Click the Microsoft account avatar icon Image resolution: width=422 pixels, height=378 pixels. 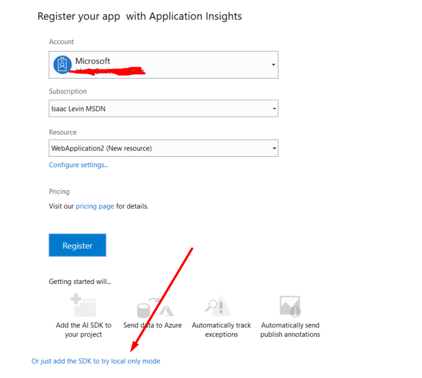[62, 65]
